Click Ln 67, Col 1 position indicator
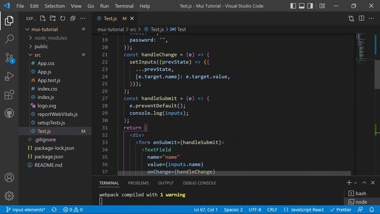This screenshot has width=380, height=214. (206, 210)
